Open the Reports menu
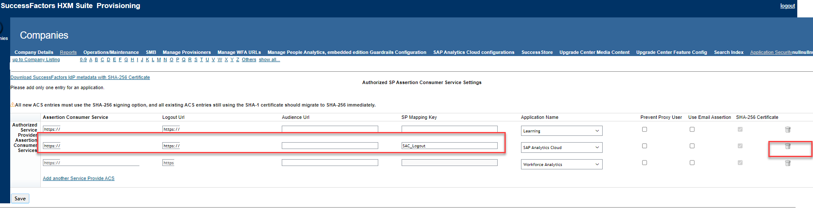Image resolution: width=813 pixels, height=208 pixels. coord(68,52)
